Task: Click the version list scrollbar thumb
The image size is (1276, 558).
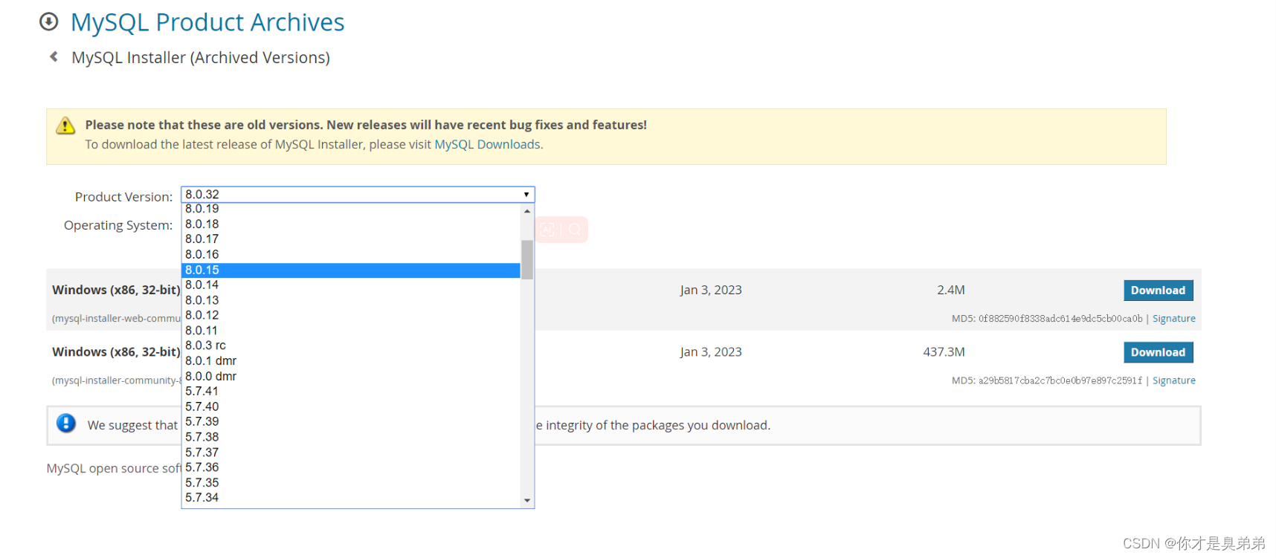Action: pyautogui.click(x=527, y=259)
